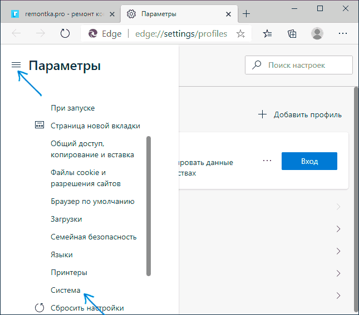Click the Поиск настроек search field

[298, 65]
